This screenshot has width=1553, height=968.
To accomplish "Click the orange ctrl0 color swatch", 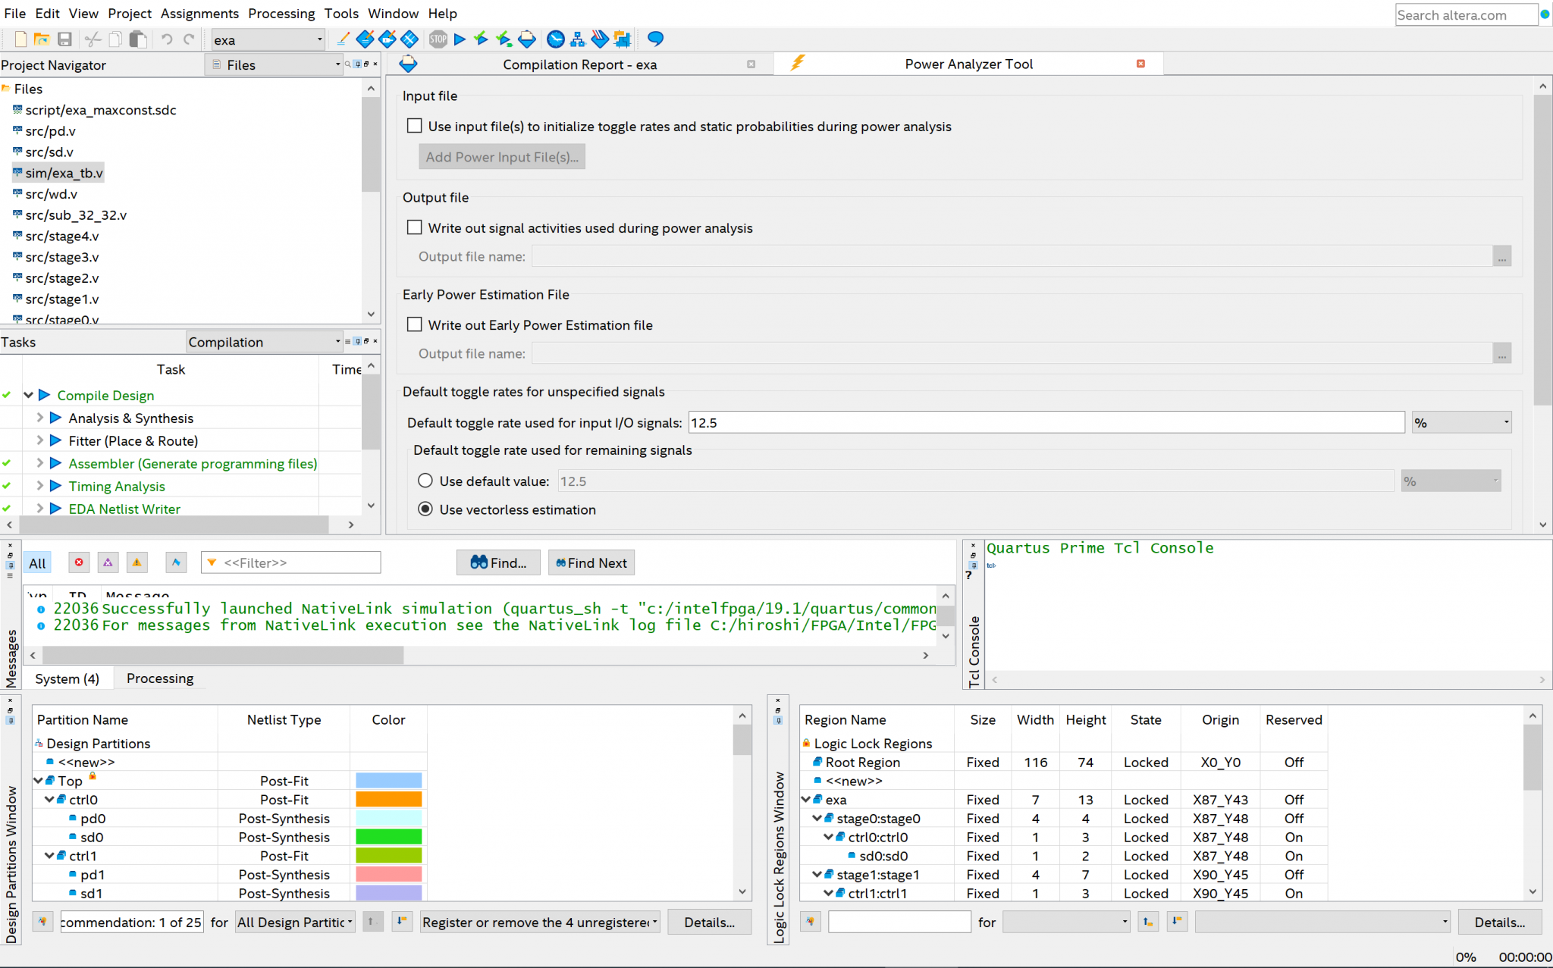I will pos(388,799).
